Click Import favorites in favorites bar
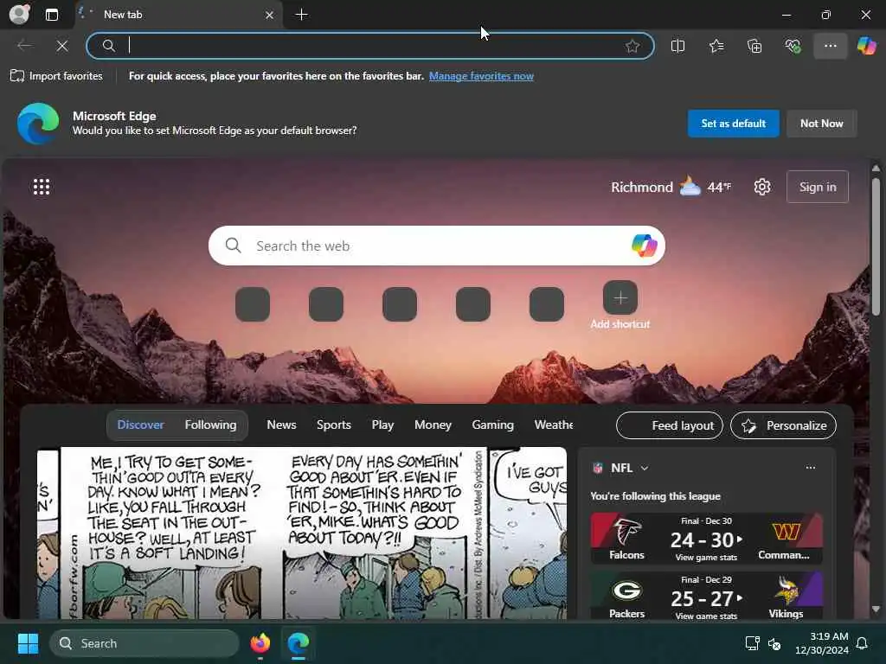 (56, 76)
